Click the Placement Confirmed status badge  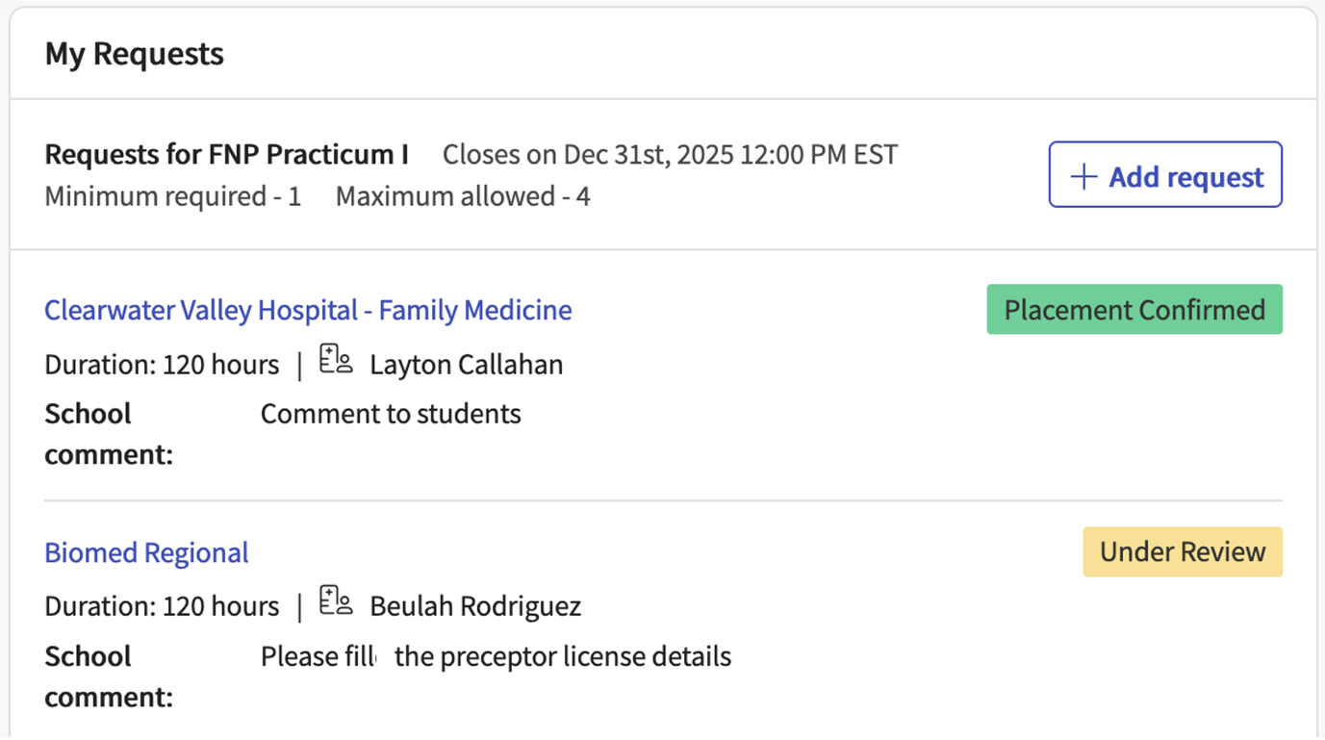pyautogui.click(x=1134, y=310)
